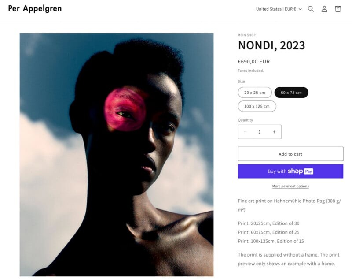Open More payment options link
Viewport: 352px width, 279px height.
click(x=290, y=186)
